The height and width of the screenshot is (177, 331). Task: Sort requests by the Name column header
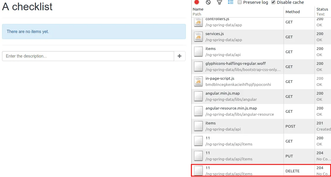[198, 9]
